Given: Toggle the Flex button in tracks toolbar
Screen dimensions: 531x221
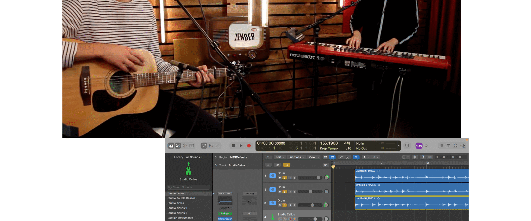Looking at the screenshot, I should (x=348, y=157).
